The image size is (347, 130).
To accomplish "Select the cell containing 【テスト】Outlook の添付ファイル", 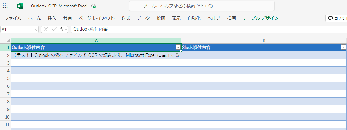I will tap(96, 55).
